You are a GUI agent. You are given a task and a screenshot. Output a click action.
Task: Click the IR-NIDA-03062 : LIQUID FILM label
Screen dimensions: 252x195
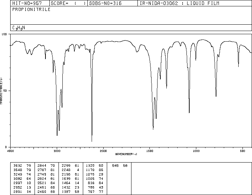tap(179, 3)
